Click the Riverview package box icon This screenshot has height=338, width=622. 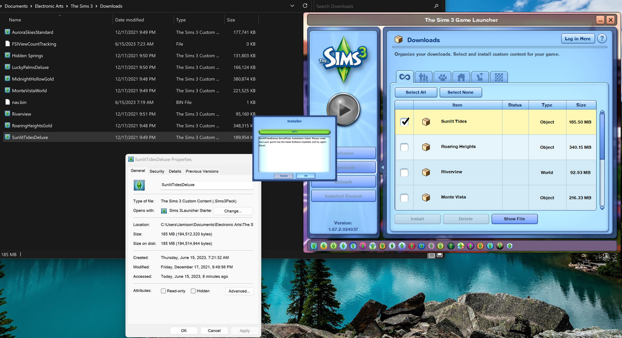point(426,172)
